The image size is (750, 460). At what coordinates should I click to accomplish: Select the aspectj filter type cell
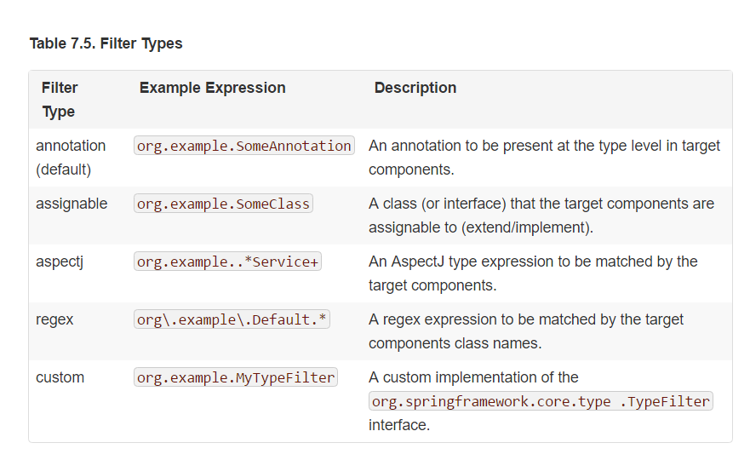coord(60,262)
